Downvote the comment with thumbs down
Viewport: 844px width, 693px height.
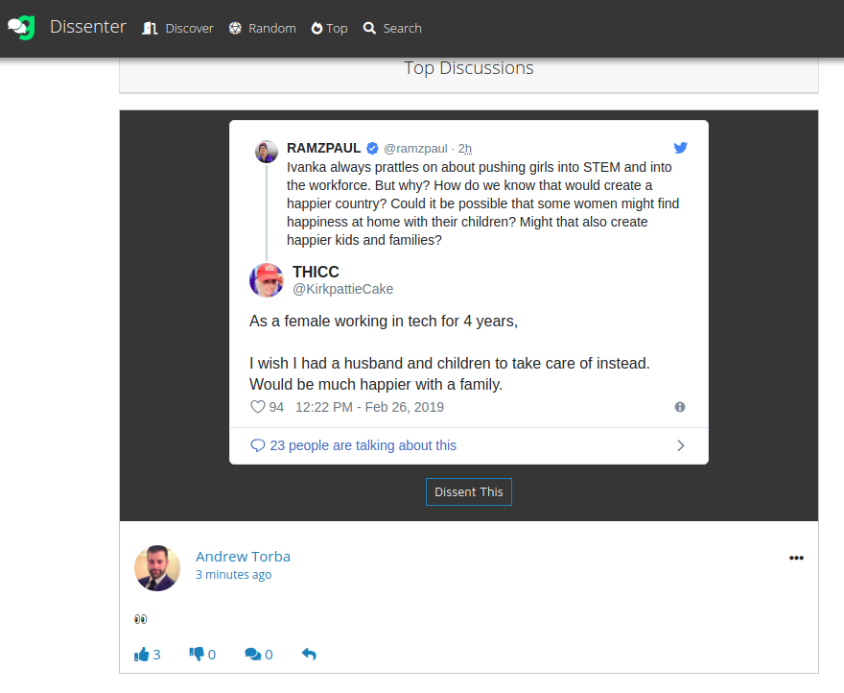197,655
